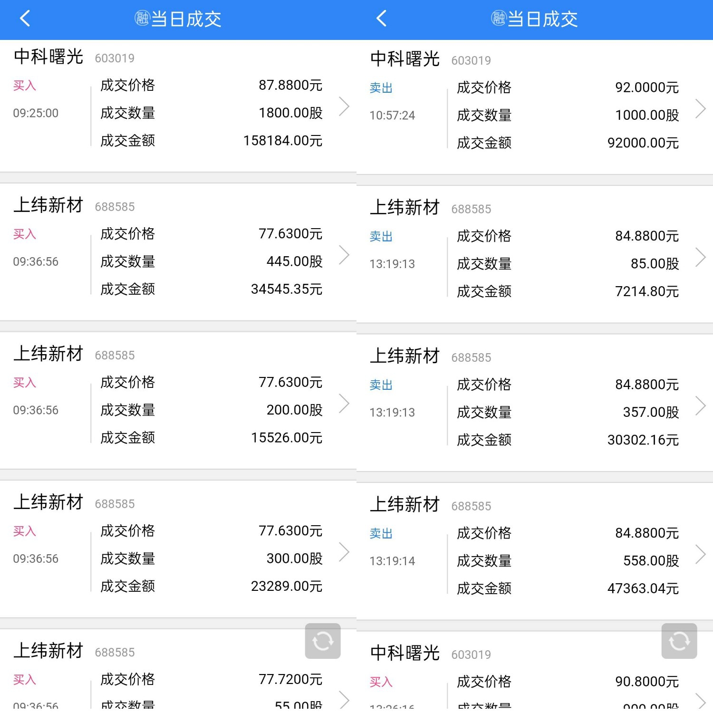Tap the back arrow in left panel header
The image size is (713, 713).
coord(25,19)
